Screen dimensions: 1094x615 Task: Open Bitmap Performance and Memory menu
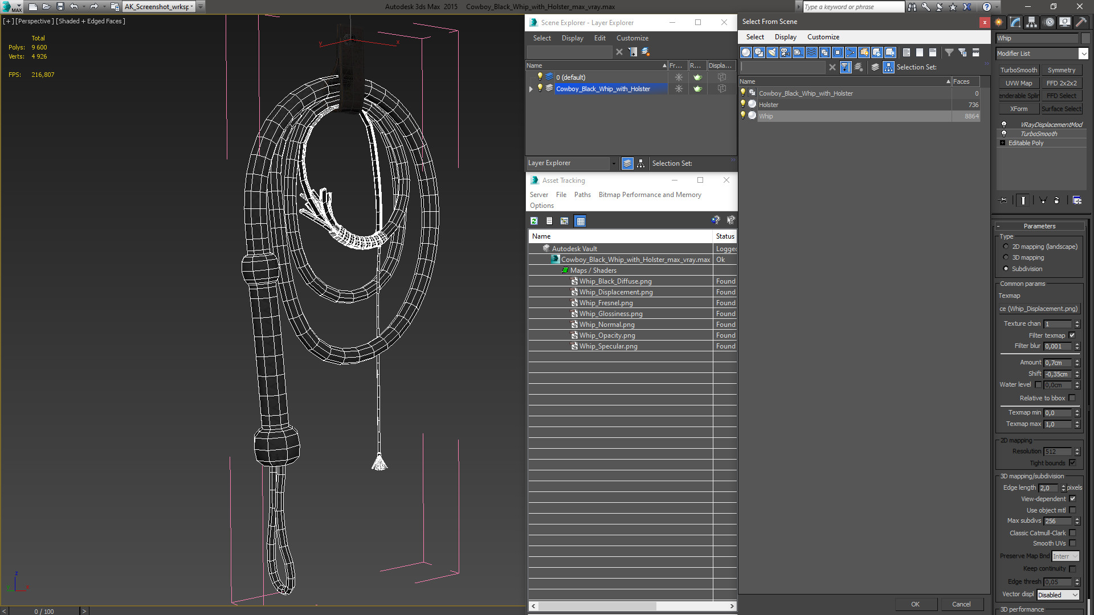point(650,195)
